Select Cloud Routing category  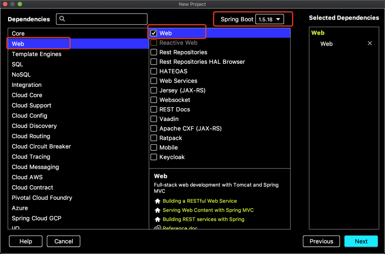point(78,136)
